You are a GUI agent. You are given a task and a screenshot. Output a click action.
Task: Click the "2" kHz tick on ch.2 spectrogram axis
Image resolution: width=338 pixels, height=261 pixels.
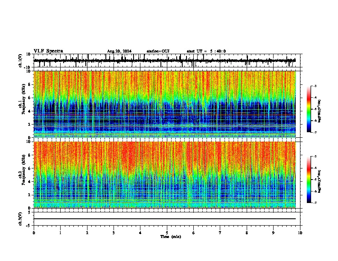click(x=30, y=195)
